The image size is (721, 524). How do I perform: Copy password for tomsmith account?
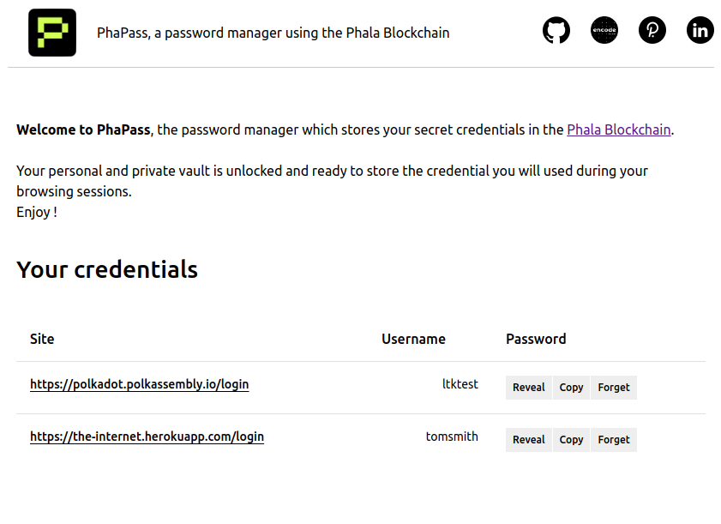571,440
